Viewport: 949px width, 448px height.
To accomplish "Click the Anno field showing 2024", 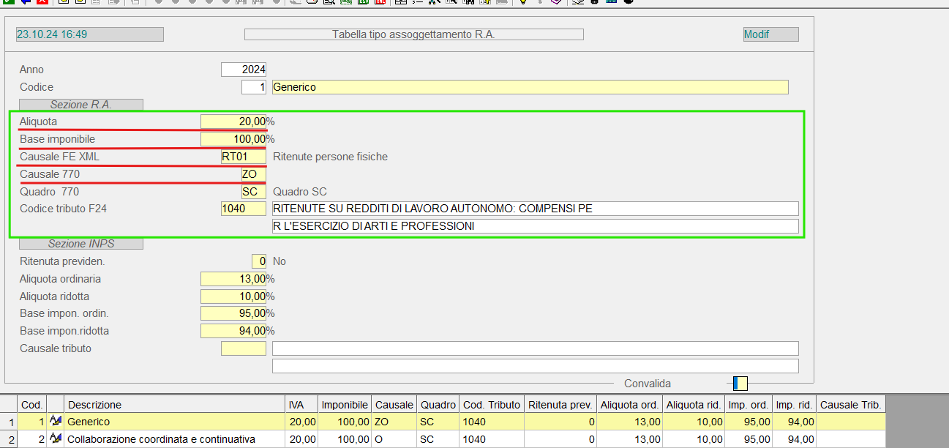I will coord(244,70).
